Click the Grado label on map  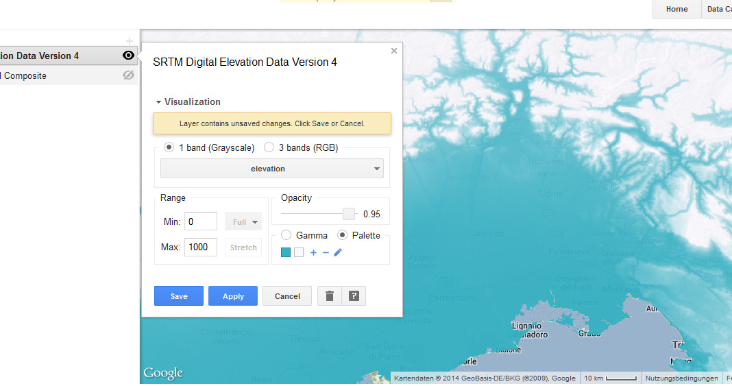589,333
